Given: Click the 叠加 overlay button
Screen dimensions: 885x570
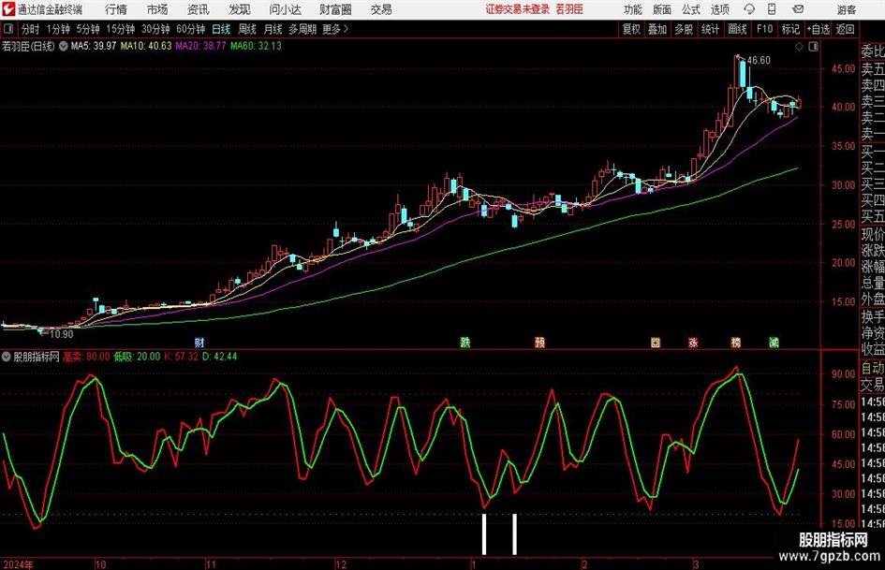Looking at the screenshot, I should coord(657,29).
